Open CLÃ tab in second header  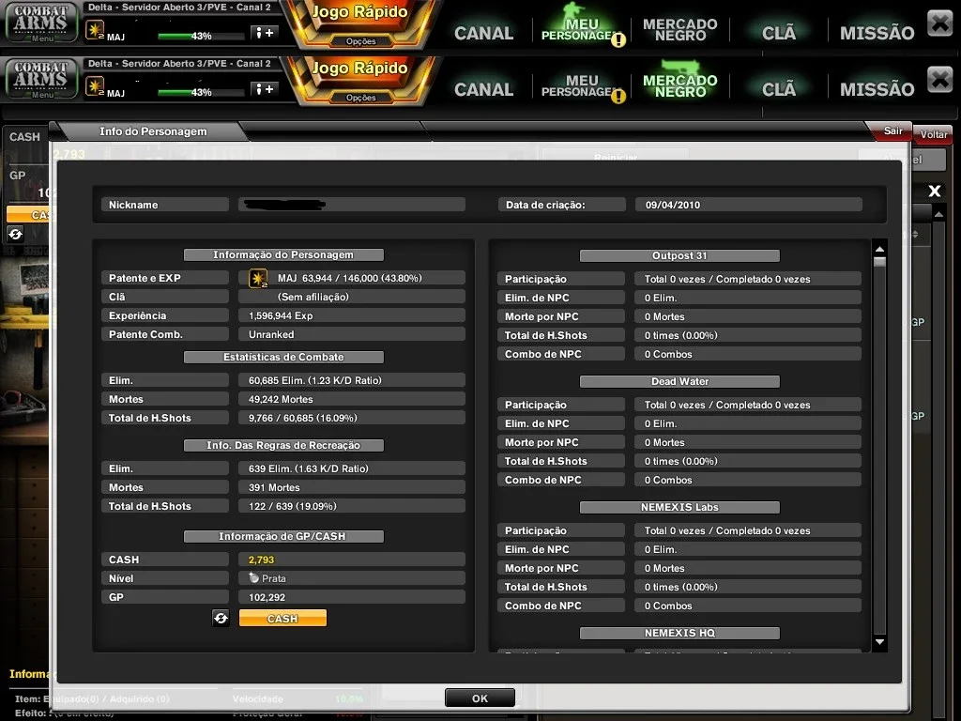(778, 89)
